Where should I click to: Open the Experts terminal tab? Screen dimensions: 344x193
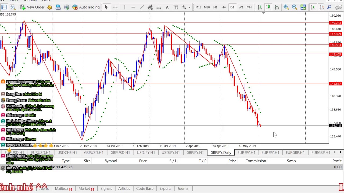point(166,188)
